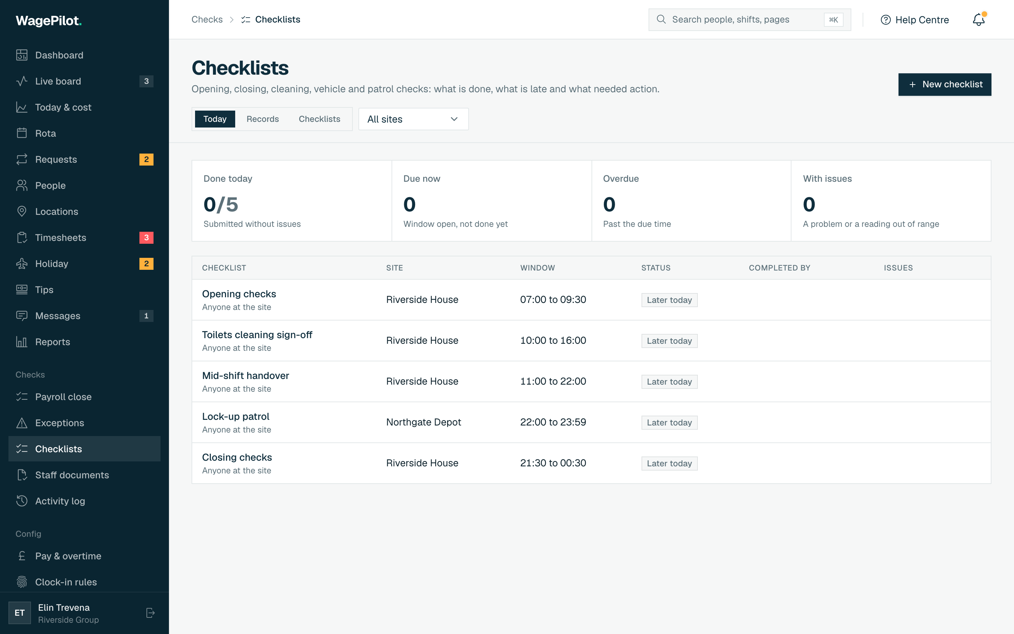Click the With issues summary card
This screenshot has width=1014, height=634.
point(891,200)
